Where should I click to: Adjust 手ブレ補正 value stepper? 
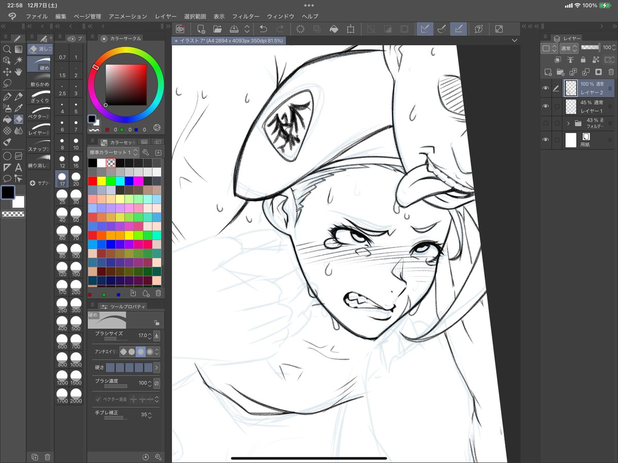click(149, 415)
